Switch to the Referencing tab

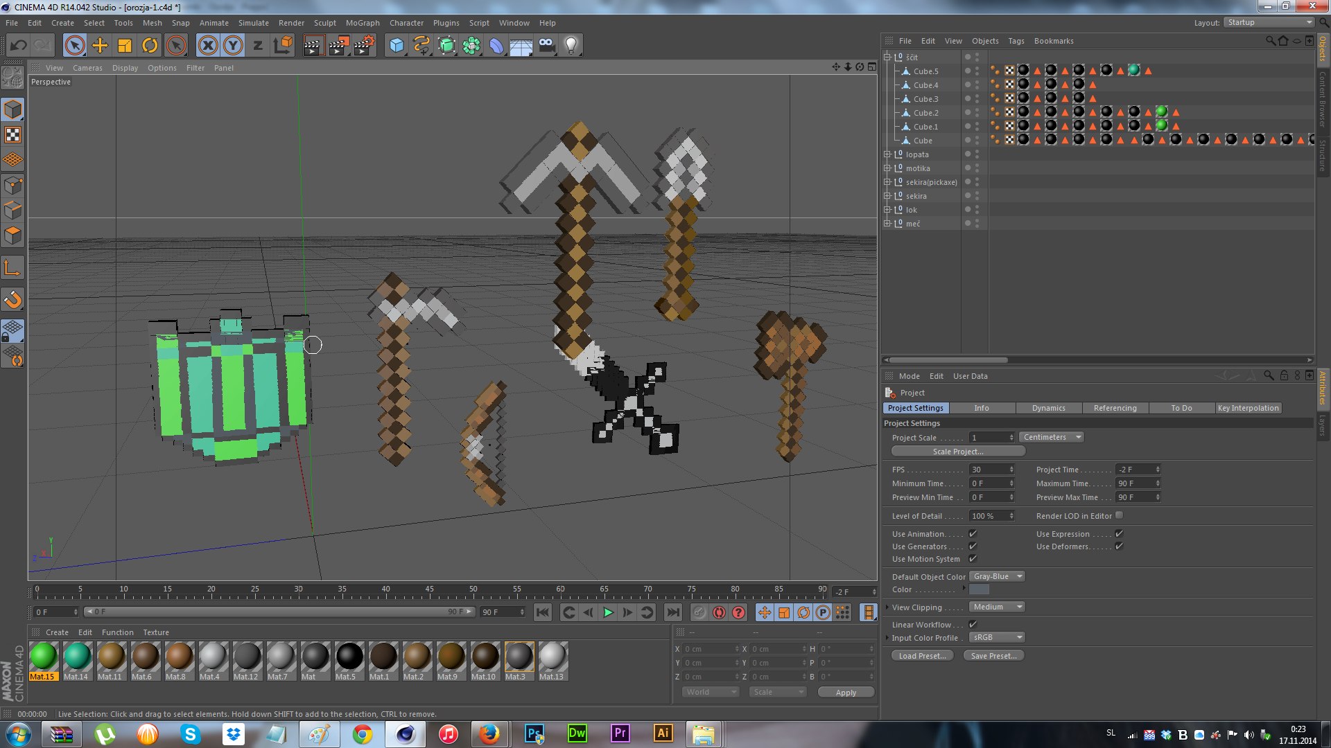1115,408
